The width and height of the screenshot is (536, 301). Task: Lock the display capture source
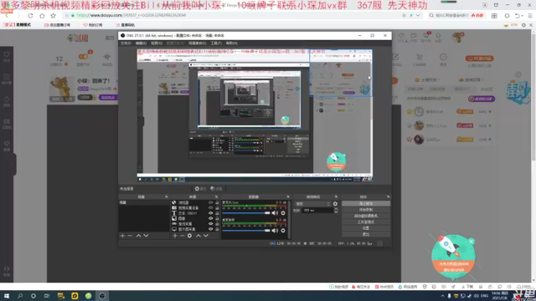(x=217, y=229)
